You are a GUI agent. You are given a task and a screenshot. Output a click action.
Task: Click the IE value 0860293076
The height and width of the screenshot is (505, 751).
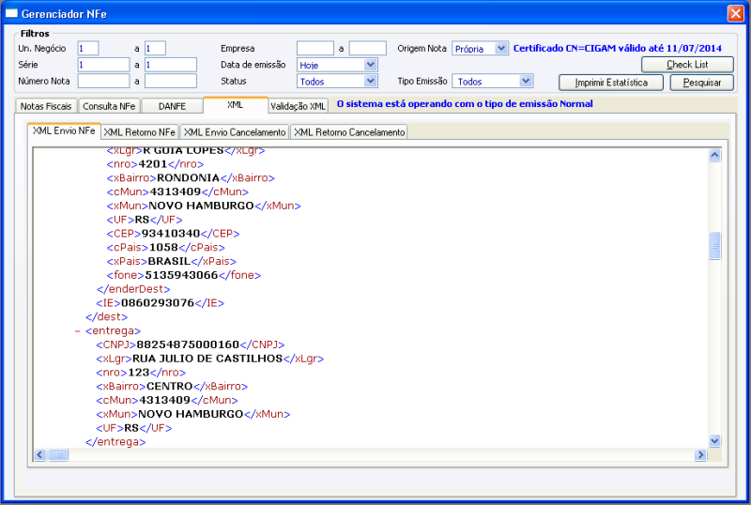158,303
